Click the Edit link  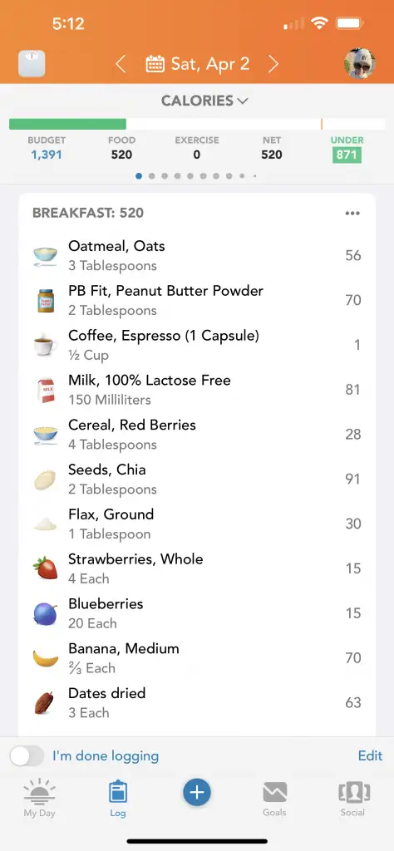click(370, 755)
